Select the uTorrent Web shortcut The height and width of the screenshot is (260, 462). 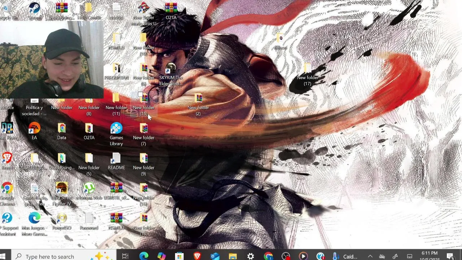pyautogui.click(x=89, y=191)
